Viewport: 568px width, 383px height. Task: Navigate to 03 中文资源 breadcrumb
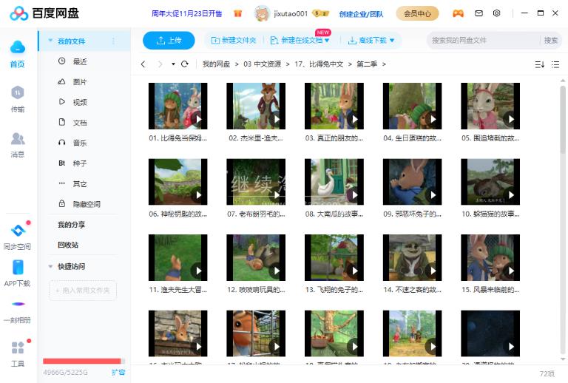[262, 64]
